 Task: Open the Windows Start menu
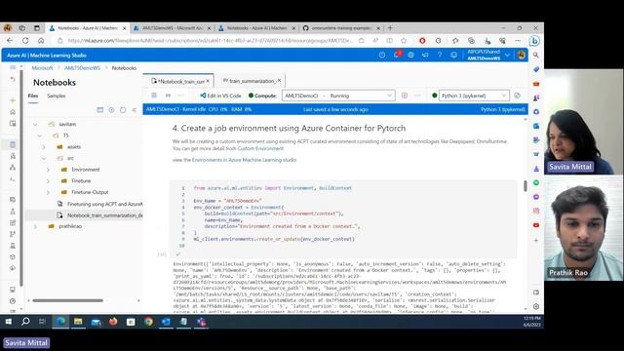9,322
